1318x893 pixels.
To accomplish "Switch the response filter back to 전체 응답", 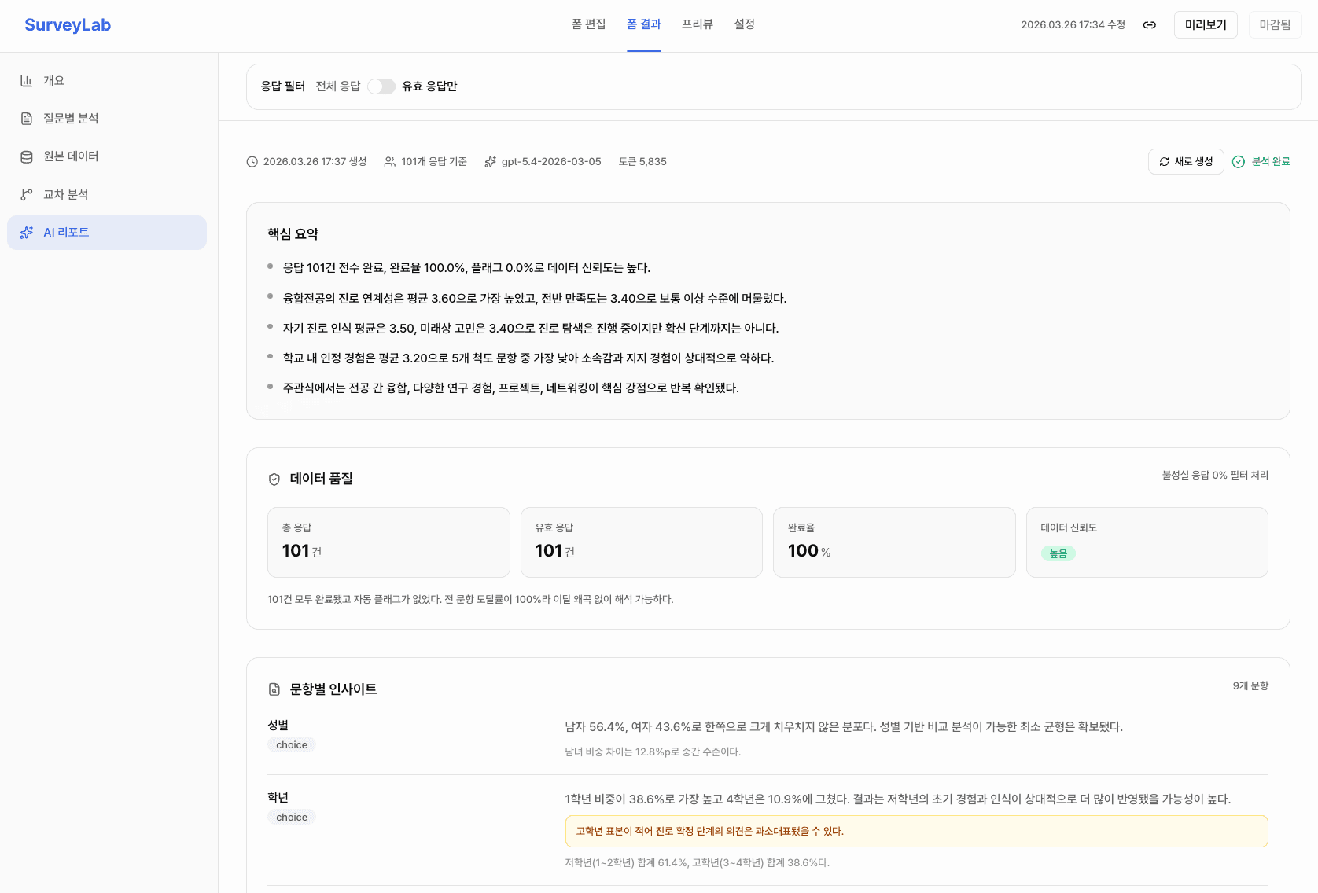I will point(337,86).
